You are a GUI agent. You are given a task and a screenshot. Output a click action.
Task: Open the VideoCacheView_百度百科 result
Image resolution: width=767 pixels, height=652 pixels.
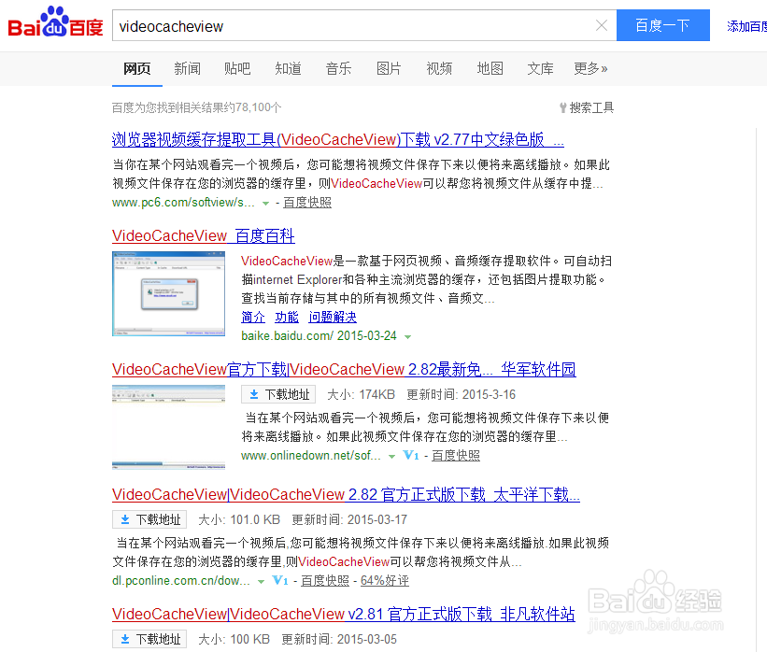[204, 235]
